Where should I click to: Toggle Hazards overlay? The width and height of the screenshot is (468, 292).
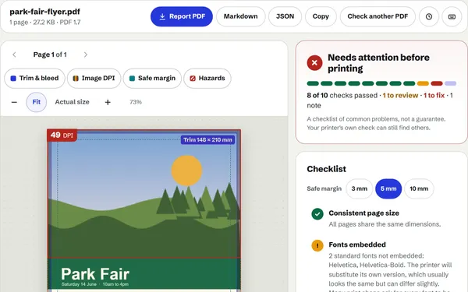tap(207, 79)
